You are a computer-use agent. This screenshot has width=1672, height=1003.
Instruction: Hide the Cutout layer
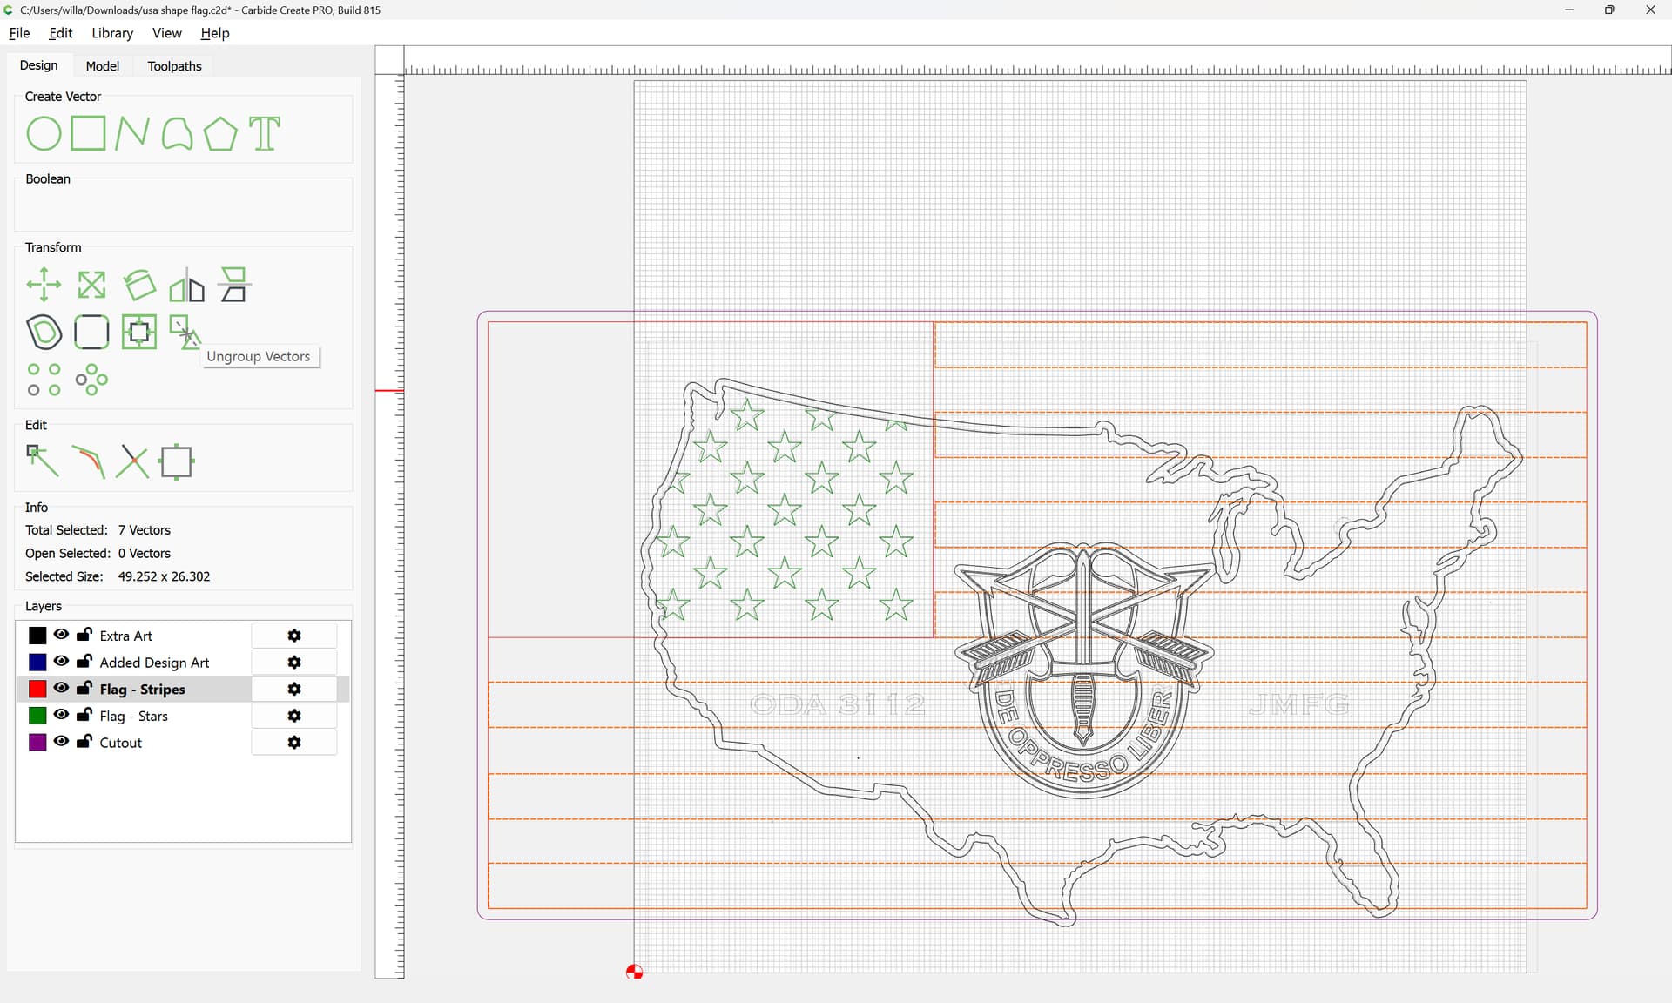pos(61,742)
